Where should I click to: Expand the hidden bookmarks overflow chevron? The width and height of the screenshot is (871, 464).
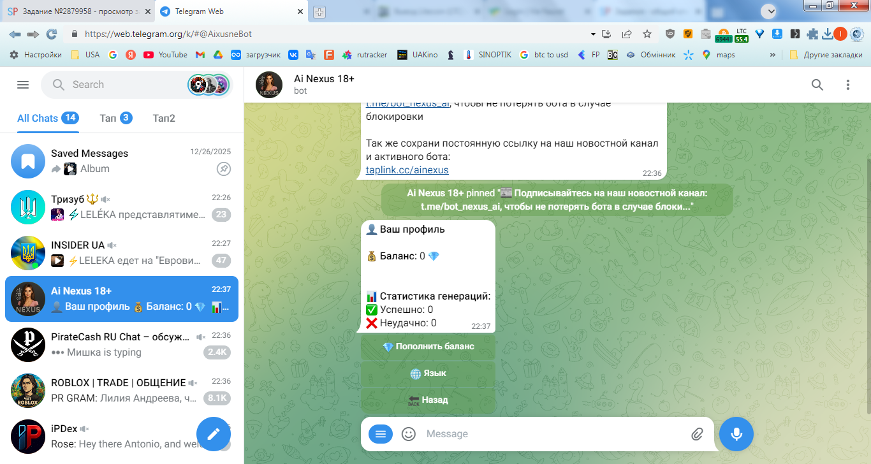pos(773,55)
